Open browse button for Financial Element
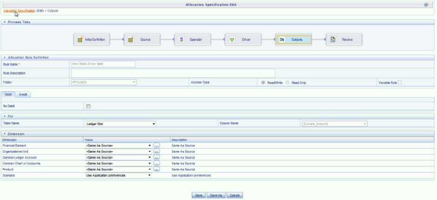The height and width of the screenshot is (200, 437). (x=157, y=145)
